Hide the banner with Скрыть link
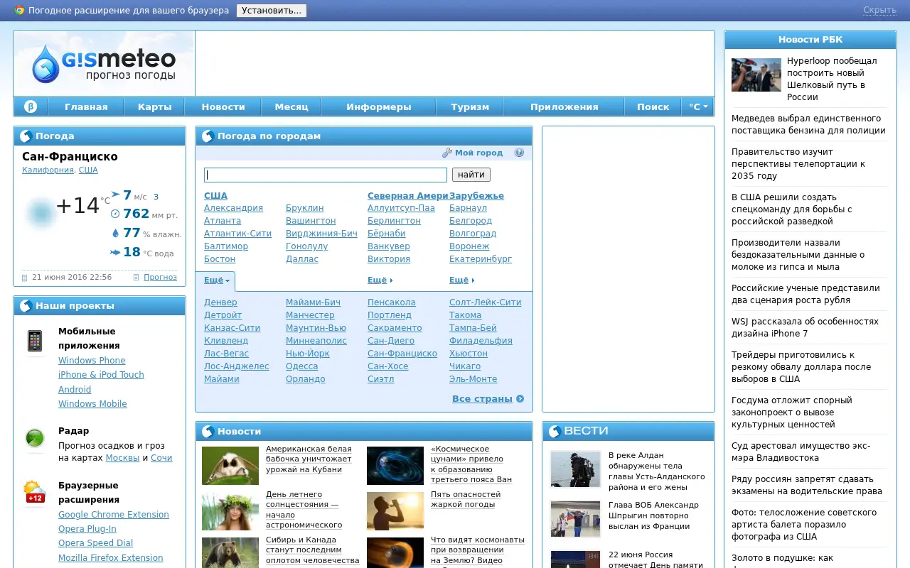This screenshot has height=568, width=910. pos(879,10)
